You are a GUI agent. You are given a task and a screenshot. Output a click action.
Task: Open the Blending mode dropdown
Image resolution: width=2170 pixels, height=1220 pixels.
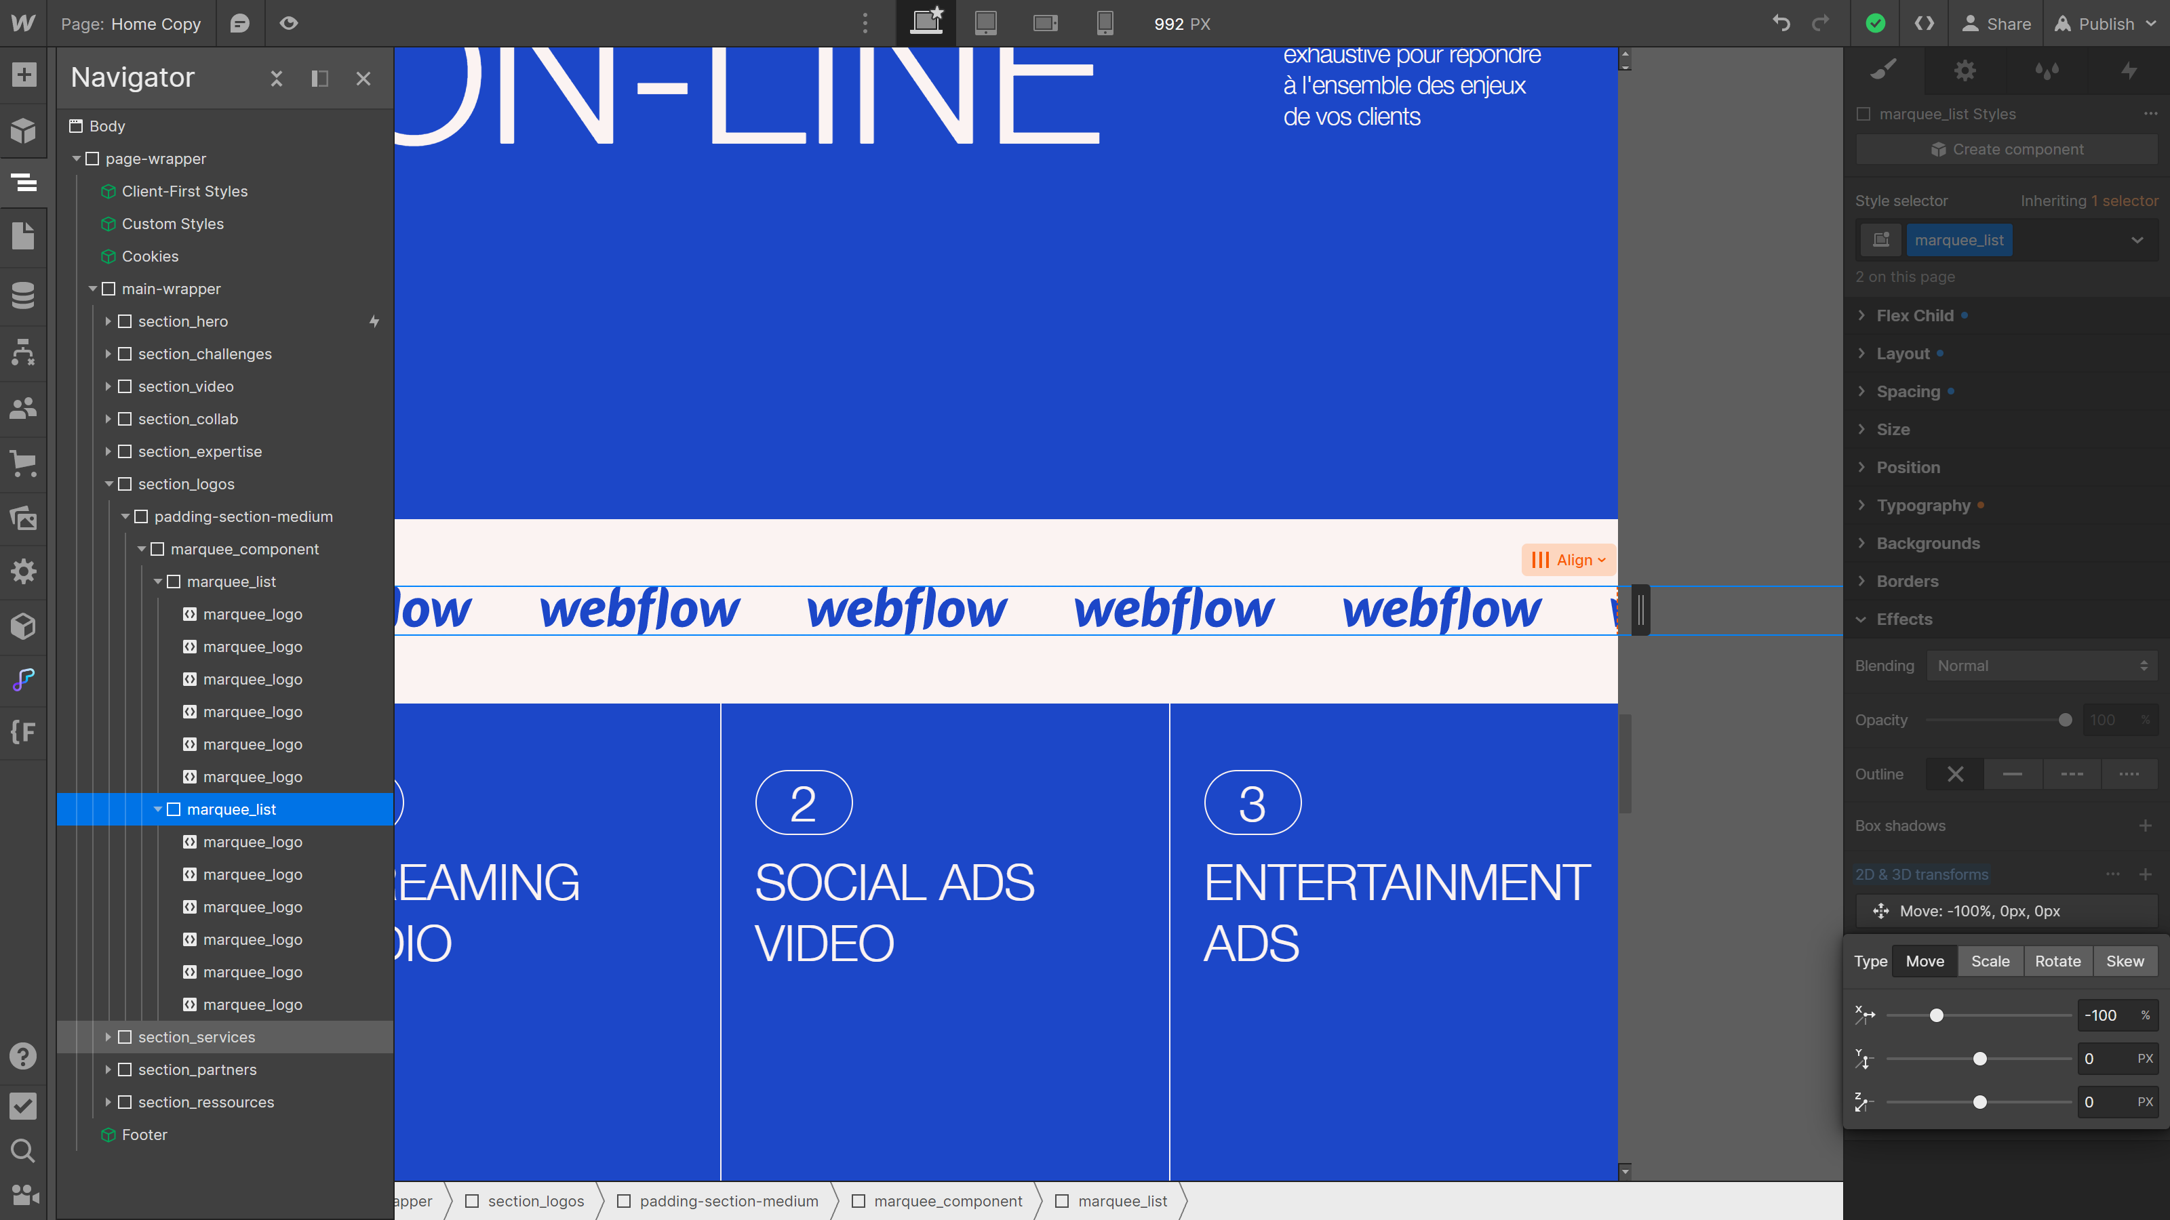(2040, 666)
